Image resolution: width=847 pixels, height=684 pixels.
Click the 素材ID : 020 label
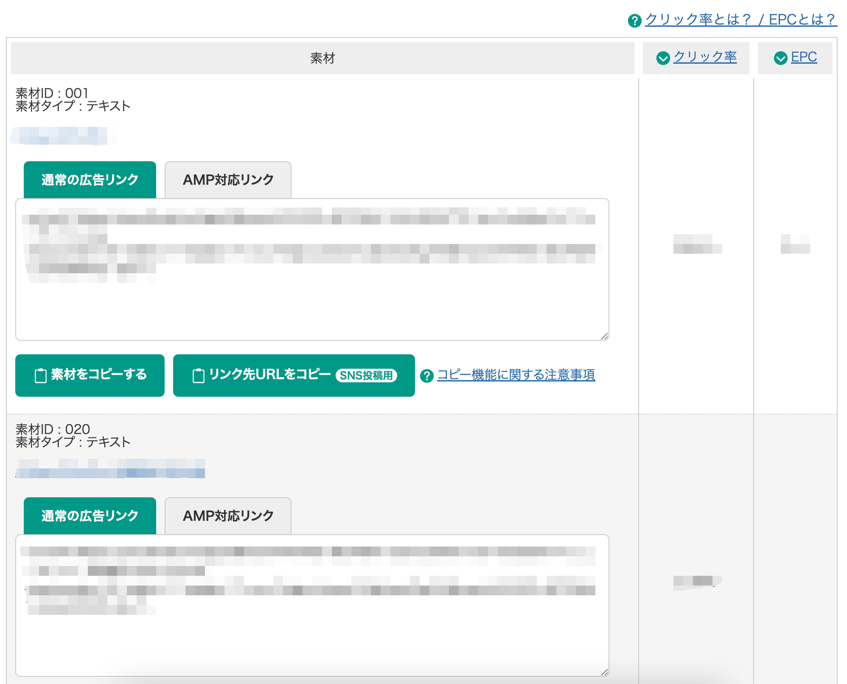click(x=53, y=429)
